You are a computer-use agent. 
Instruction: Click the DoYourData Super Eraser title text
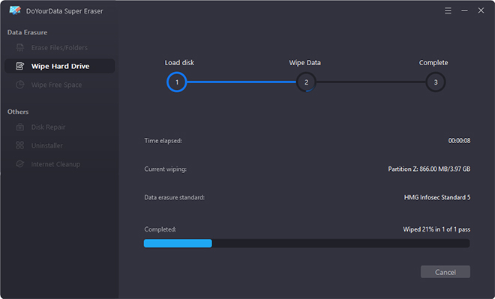64,11
